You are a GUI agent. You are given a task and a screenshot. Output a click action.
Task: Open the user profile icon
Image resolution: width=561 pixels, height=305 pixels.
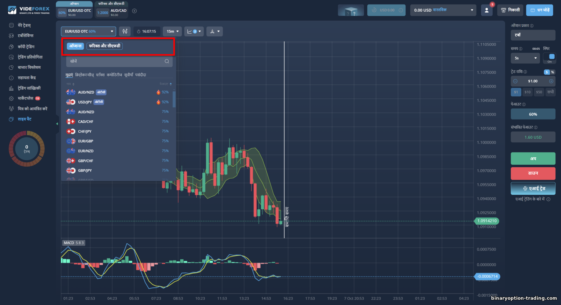coord(487,10)
